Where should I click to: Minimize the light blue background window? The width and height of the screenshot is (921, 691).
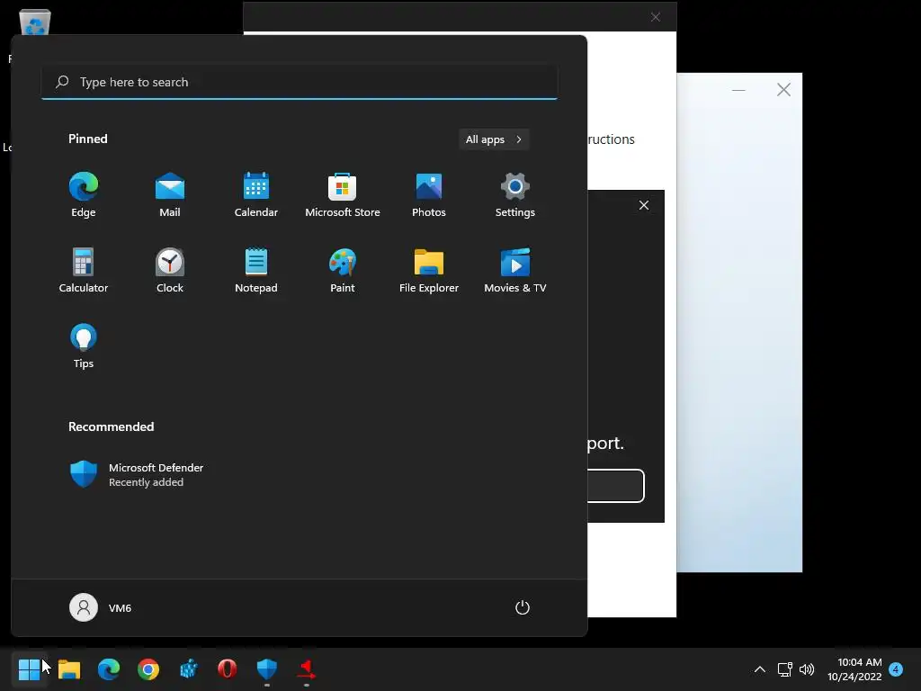tap(738, 90)
